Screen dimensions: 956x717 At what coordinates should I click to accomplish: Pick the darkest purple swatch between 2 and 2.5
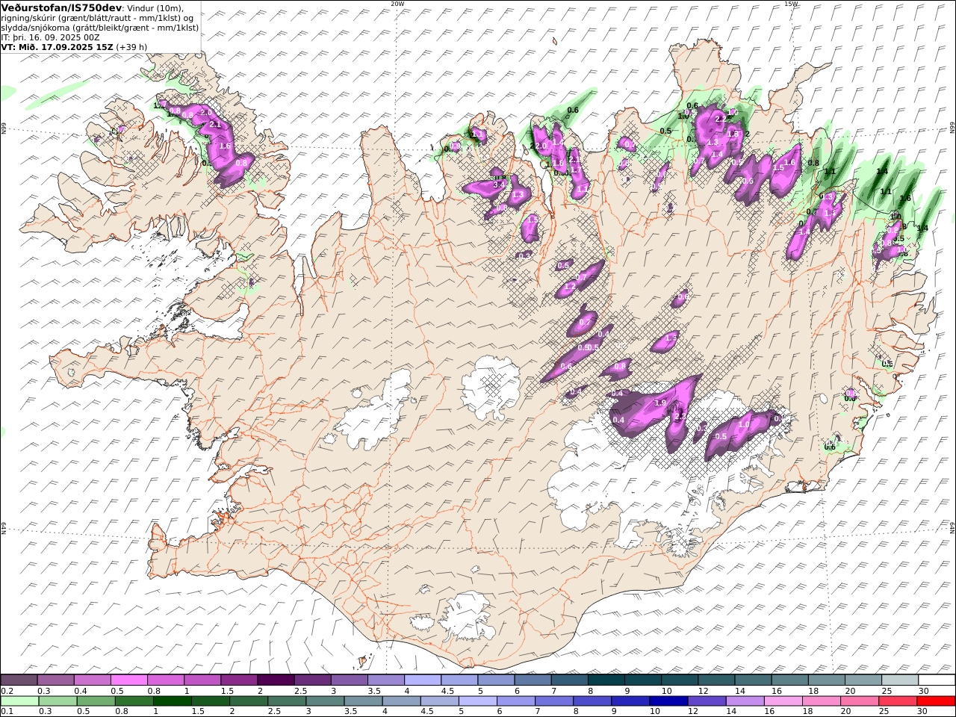coord(276,680)
